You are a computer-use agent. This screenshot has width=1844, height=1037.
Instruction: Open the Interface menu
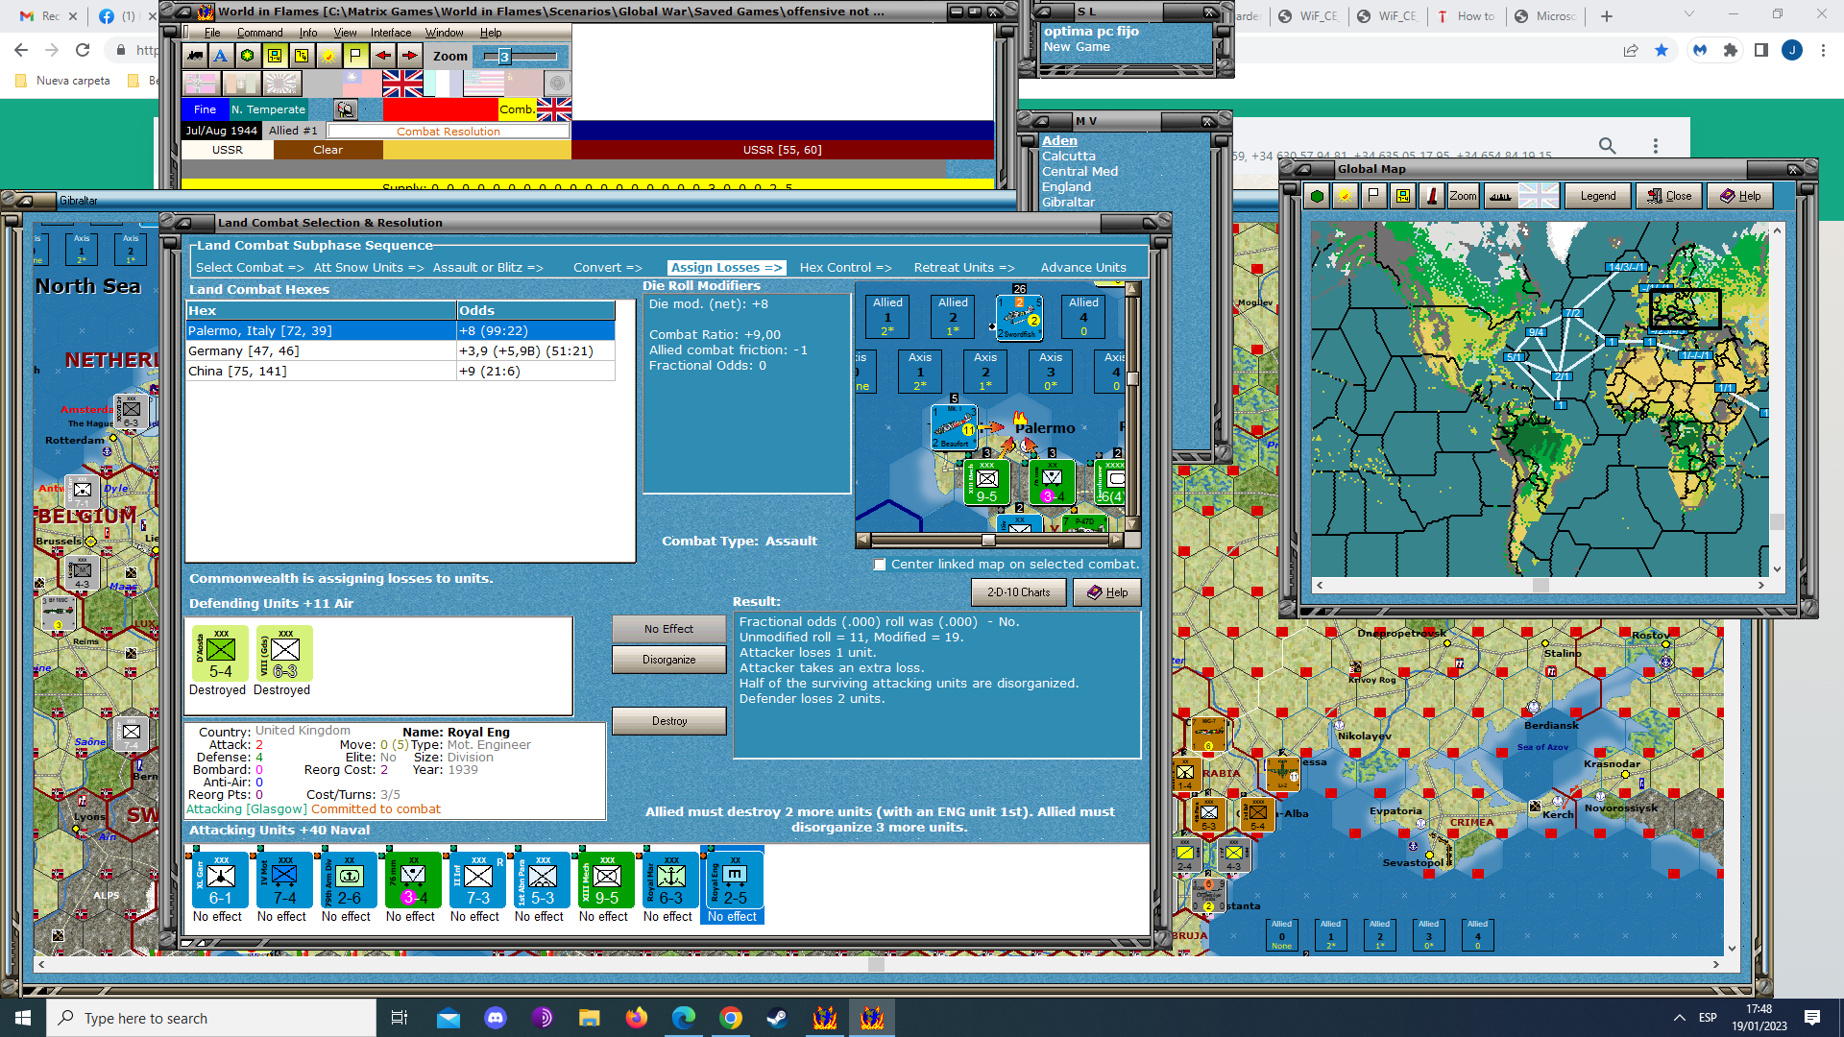[x=391, y=33]
